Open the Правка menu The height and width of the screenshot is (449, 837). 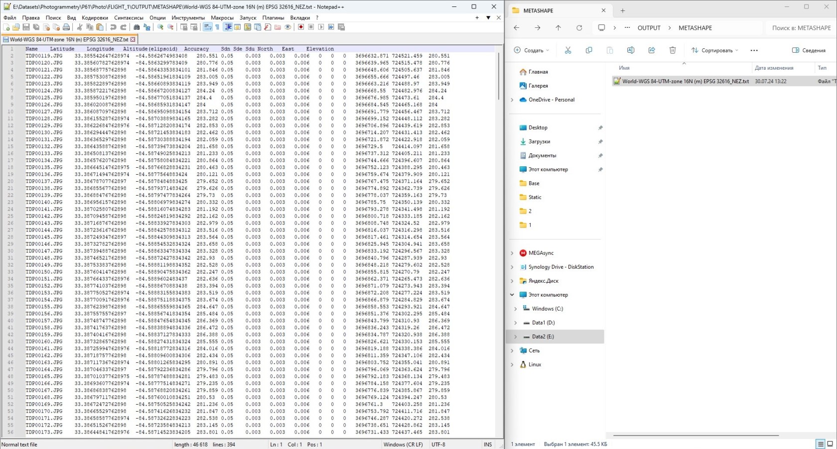click(x=31, y=17)
